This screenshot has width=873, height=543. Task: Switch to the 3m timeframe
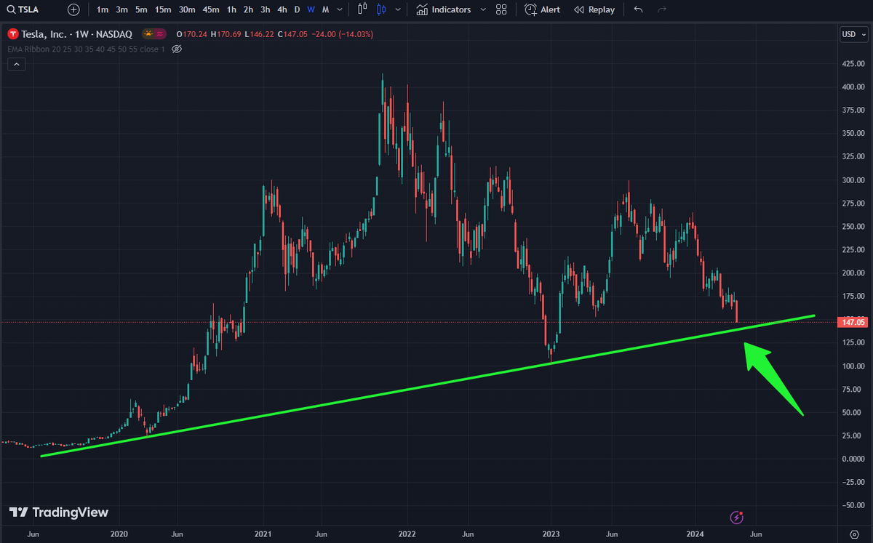point(121,9)
